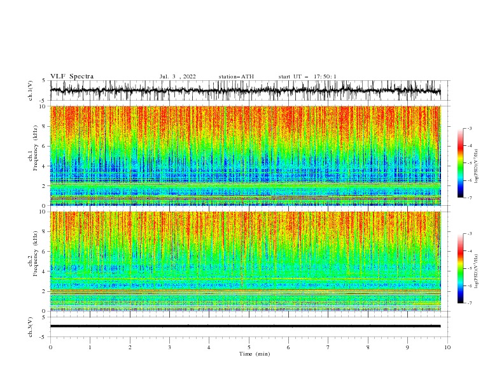504x390 pixels.
Task: Click the log(PSD) label beside ch.1 color bar
Action: (x=476, y=166)
